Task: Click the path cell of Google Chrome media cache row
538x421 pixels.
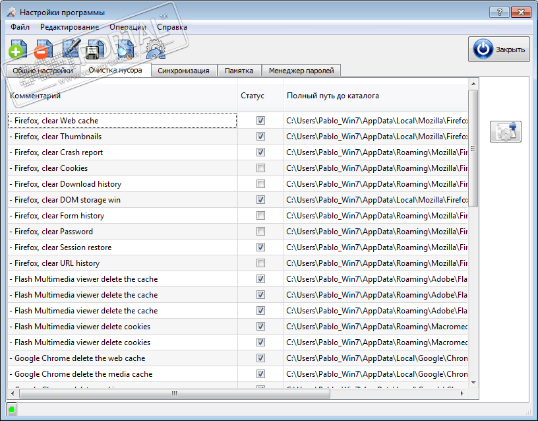Action: [376, 374]
